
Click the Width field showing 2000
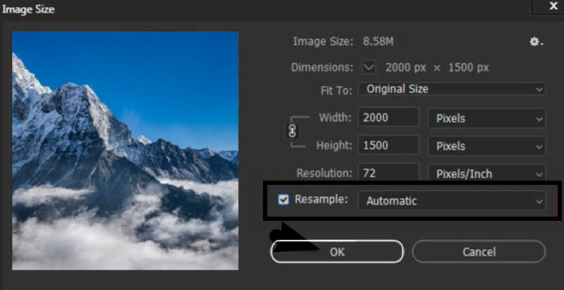pyautogui.click(x=388, y=118)
